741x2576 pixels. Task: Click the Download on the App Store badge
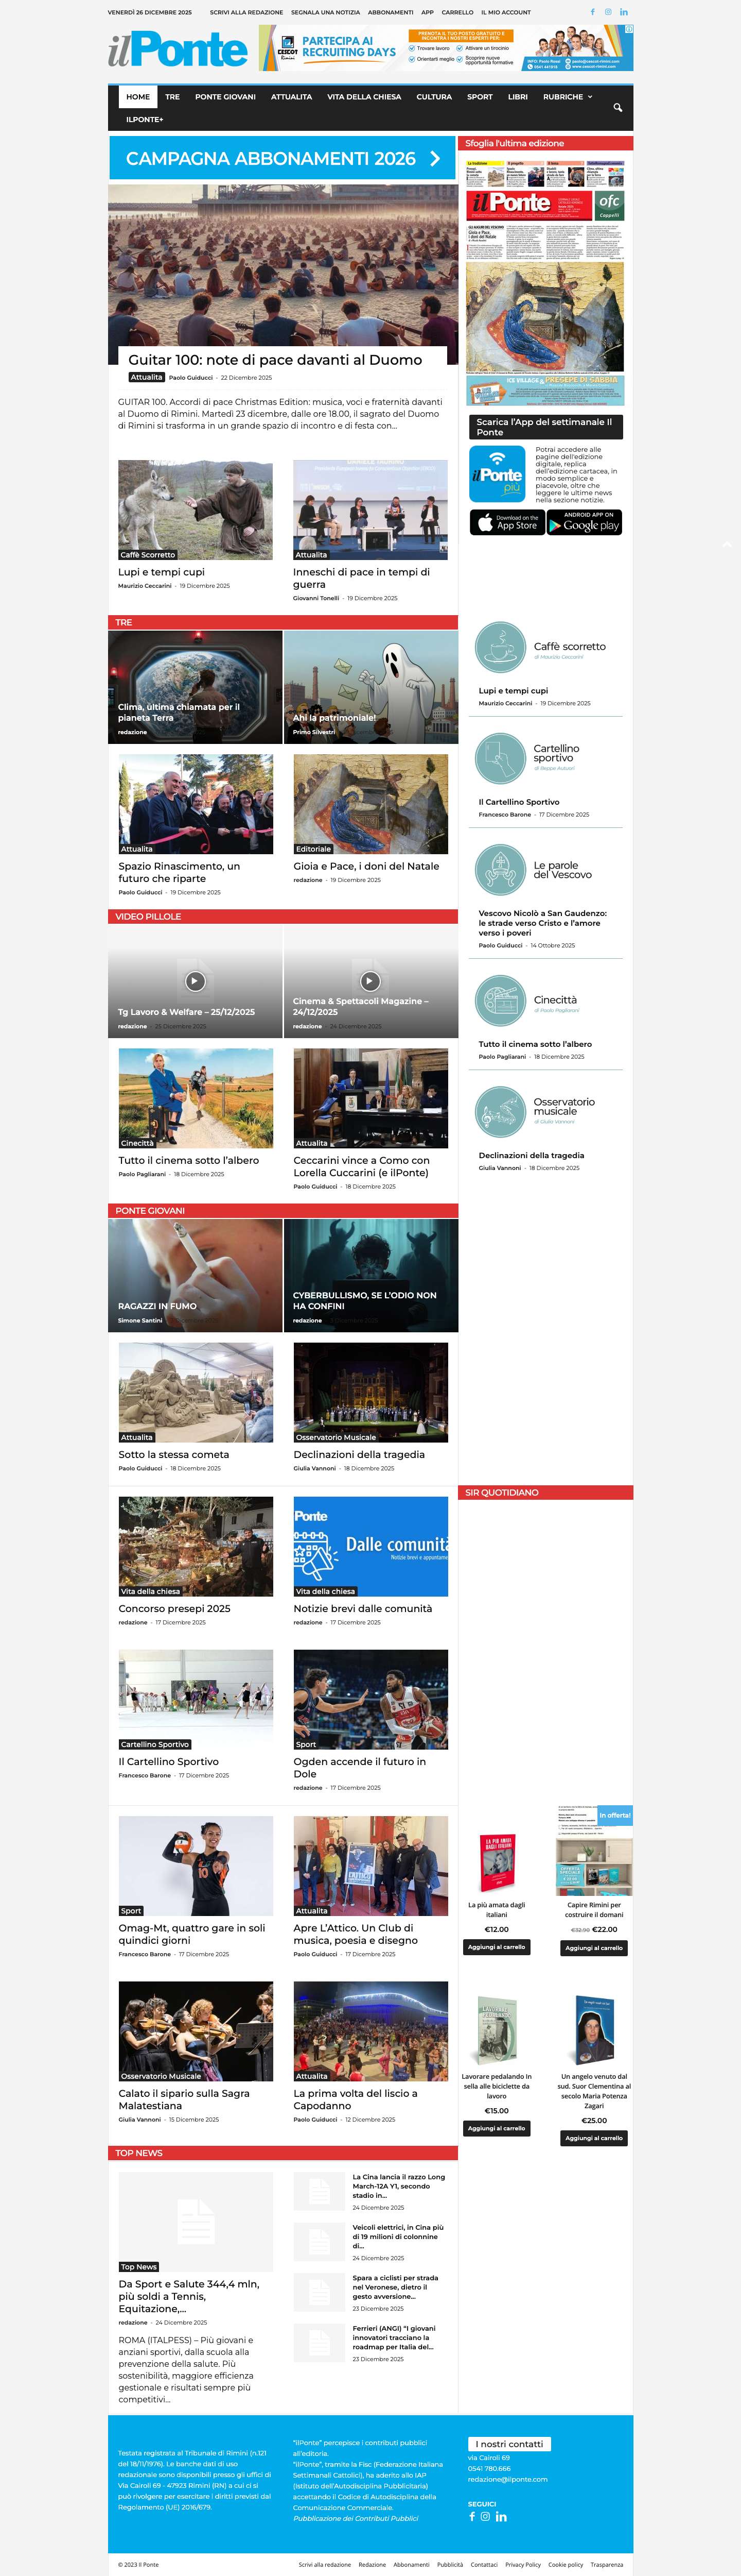coord(507,522)
